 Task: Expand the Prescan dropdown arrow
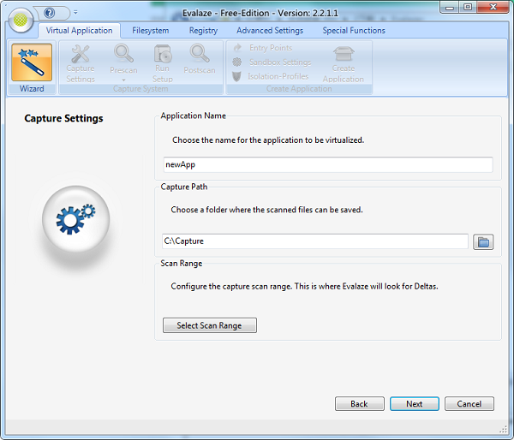(123, 80)
